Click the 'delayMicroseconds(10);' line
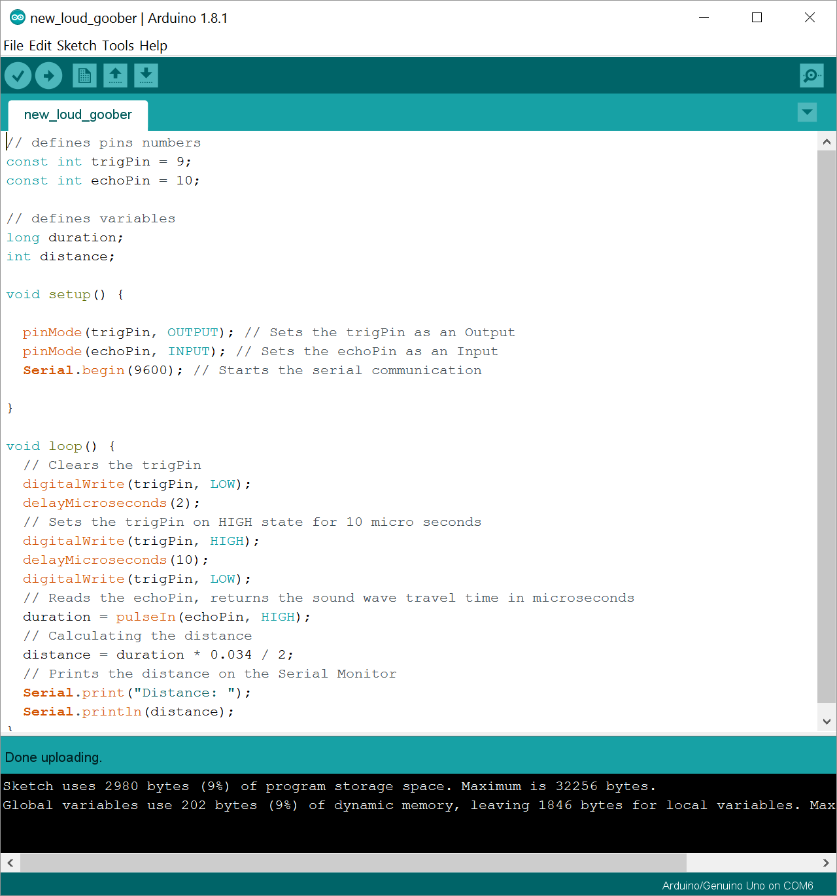Viewport: 837px width, 896px height. click(116, 560)
